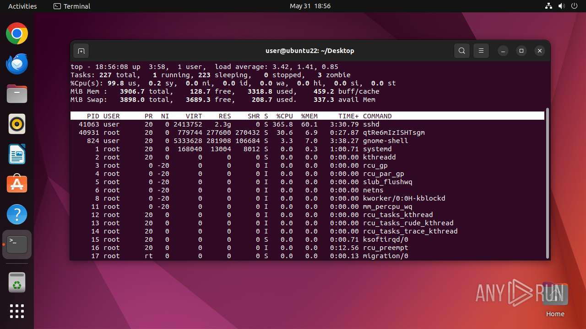Open Thunderbird mail from the dock

(17, 64)
